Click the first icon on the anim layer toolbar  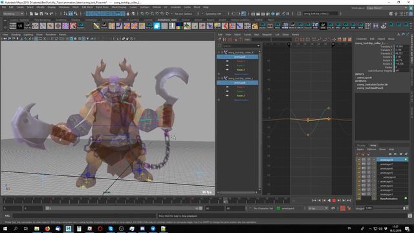pos(358,154)
